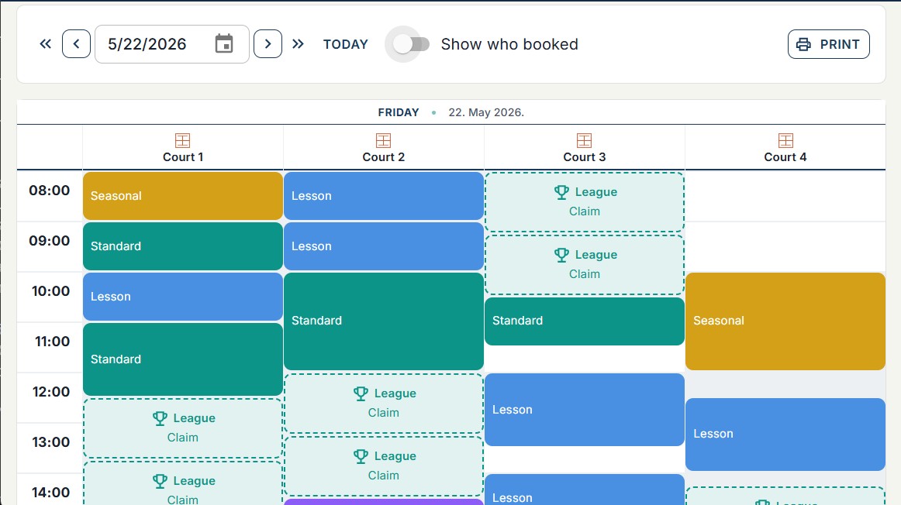Click the Court 2 court icon

[x=383, y=141]
